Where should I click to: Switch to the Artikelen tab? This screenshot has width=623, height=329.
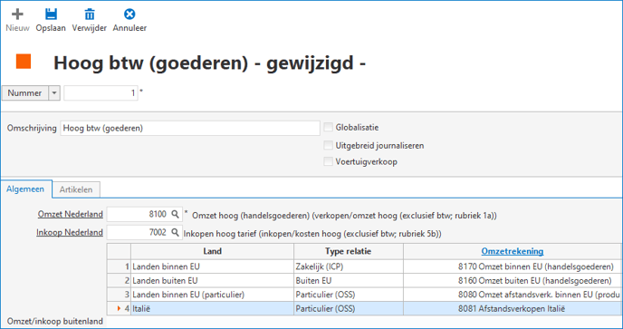tap(76, 189)
